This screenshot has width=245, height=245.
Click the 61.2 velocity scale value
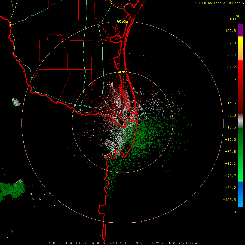[232, 67]
